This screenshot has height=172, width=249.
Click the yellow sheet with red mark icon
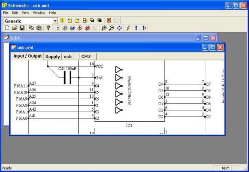point(85,20)
